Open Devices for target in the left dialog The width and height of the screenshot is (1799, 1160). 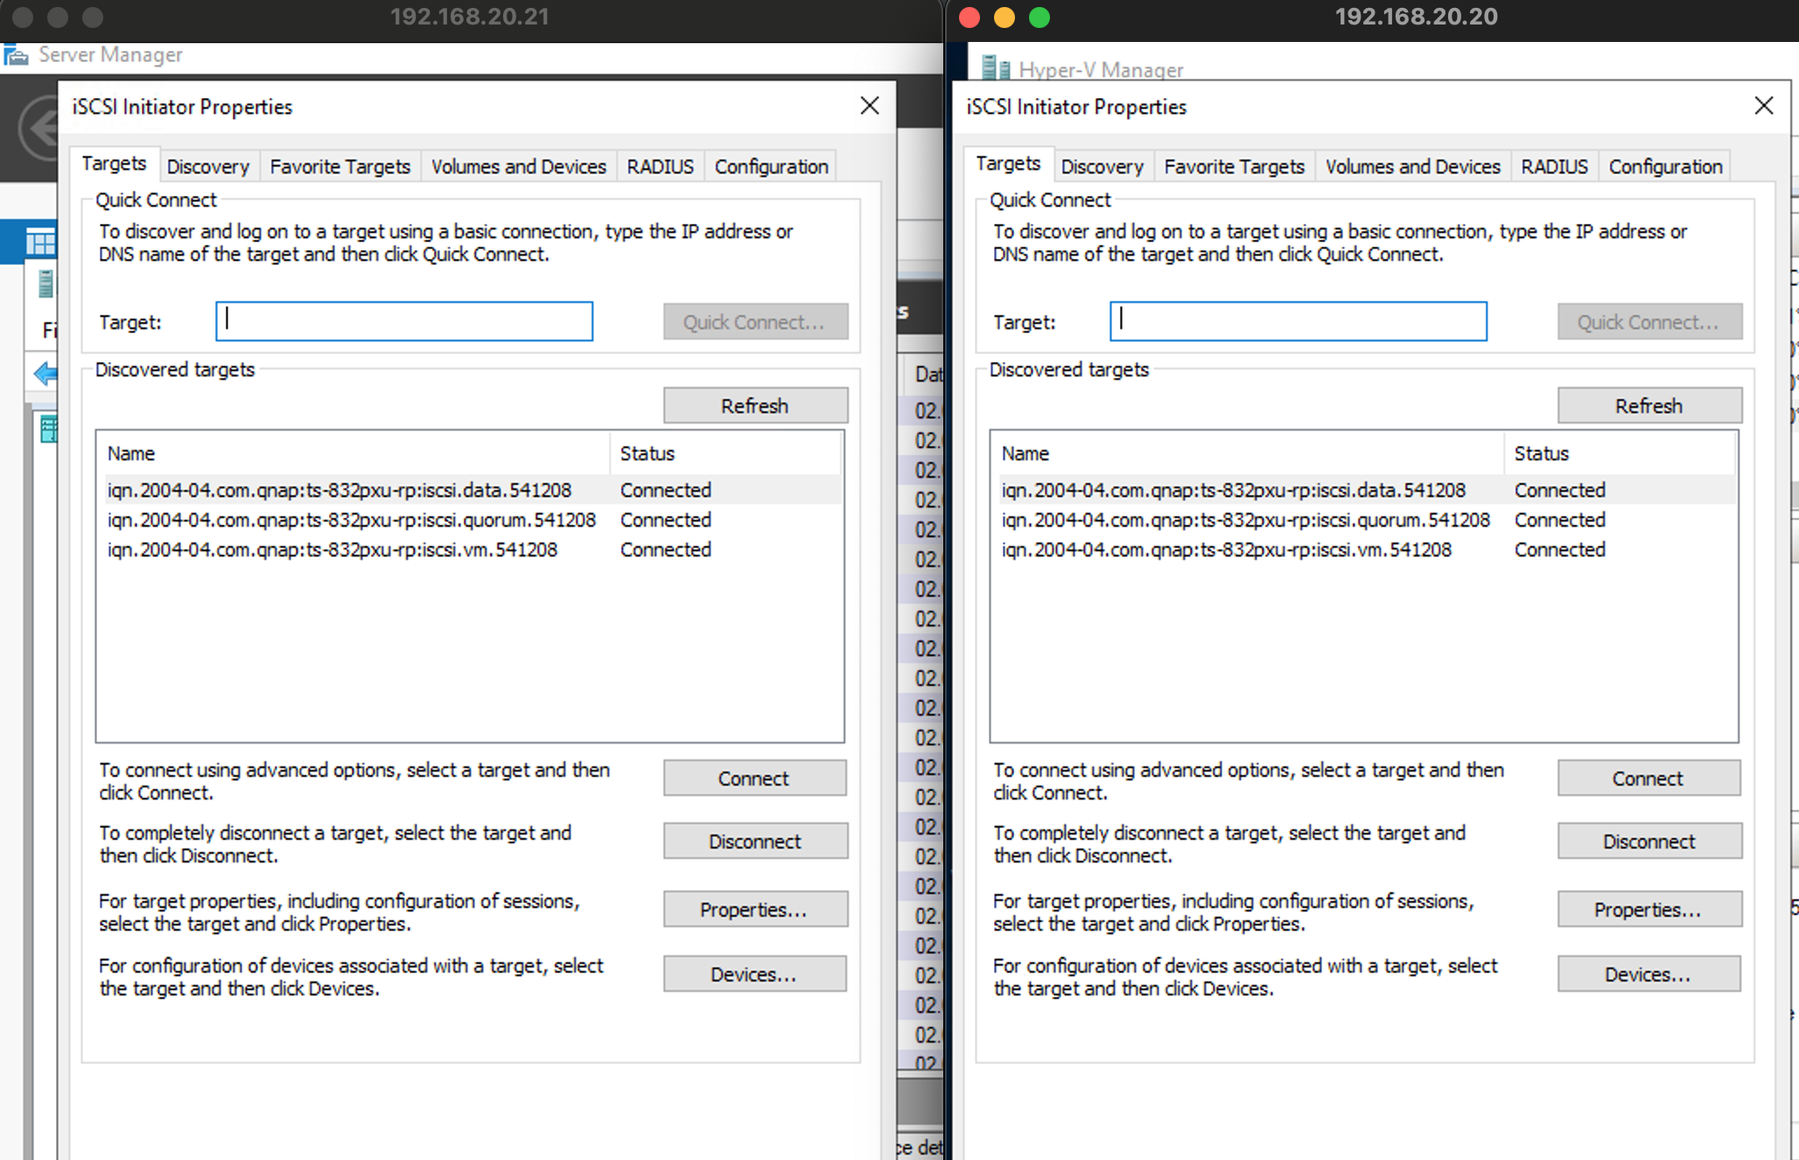pyautogui.click(x=755, y=974)
